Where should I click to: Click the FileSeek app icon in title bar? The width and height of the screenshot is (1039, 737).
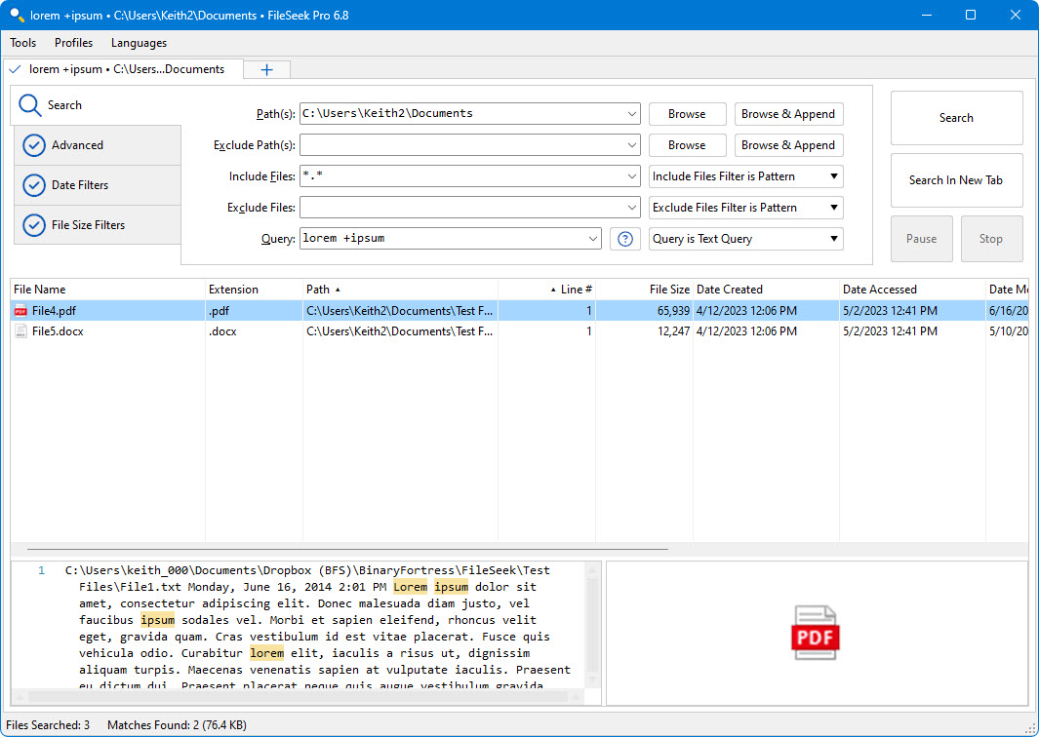coord(16,15)
